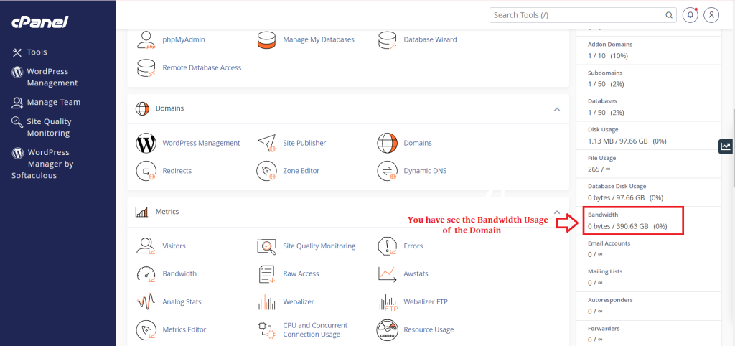Viewport: 735px width, 346px height.
Task: Open the floating statistics chart button
Action: click(x=726, y=146)
